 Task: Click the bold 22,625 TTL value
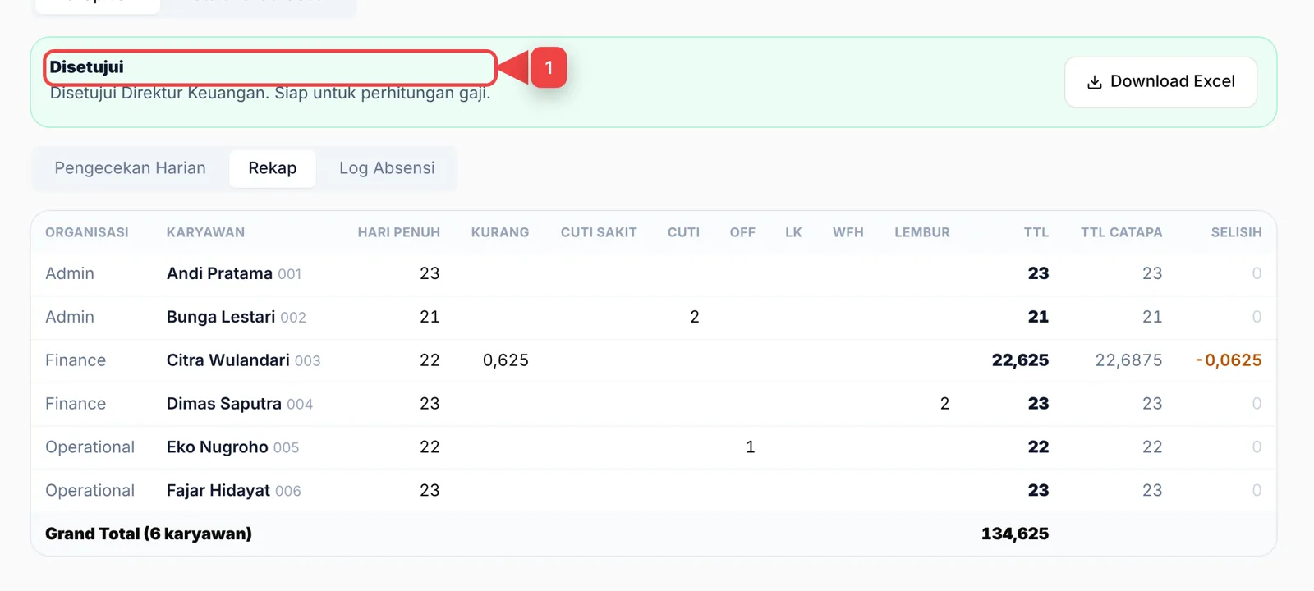1020,360
